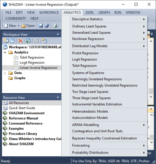Open the Procedure Library resource
Screen dimensions: 156x164
click(23, 134)
